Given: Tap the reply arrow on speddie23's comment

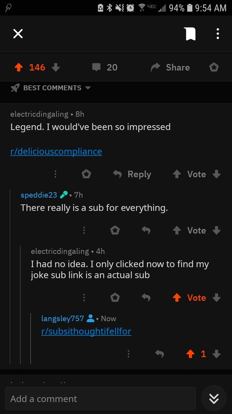Looking at the screenshot, I should coord(146,230).
